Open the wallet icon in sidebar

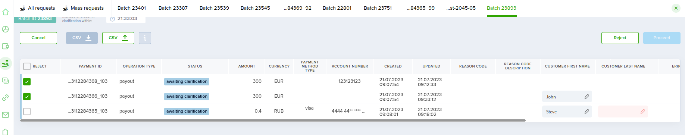(x=6, y=46)
